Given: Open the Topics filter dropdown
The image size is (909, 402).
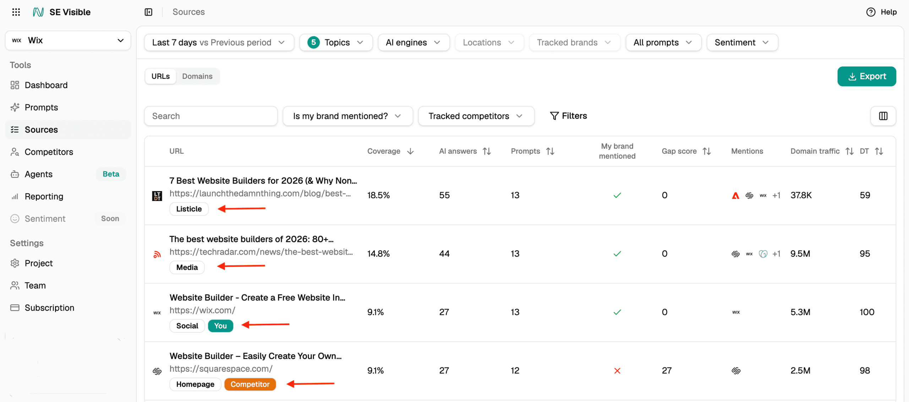Looking at the screenshot, I should pyautogui.click(x=336, y=43).
